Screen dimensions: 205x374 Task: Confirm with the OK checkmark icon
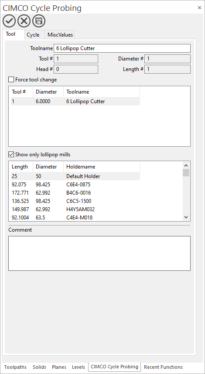click(9, 21)
